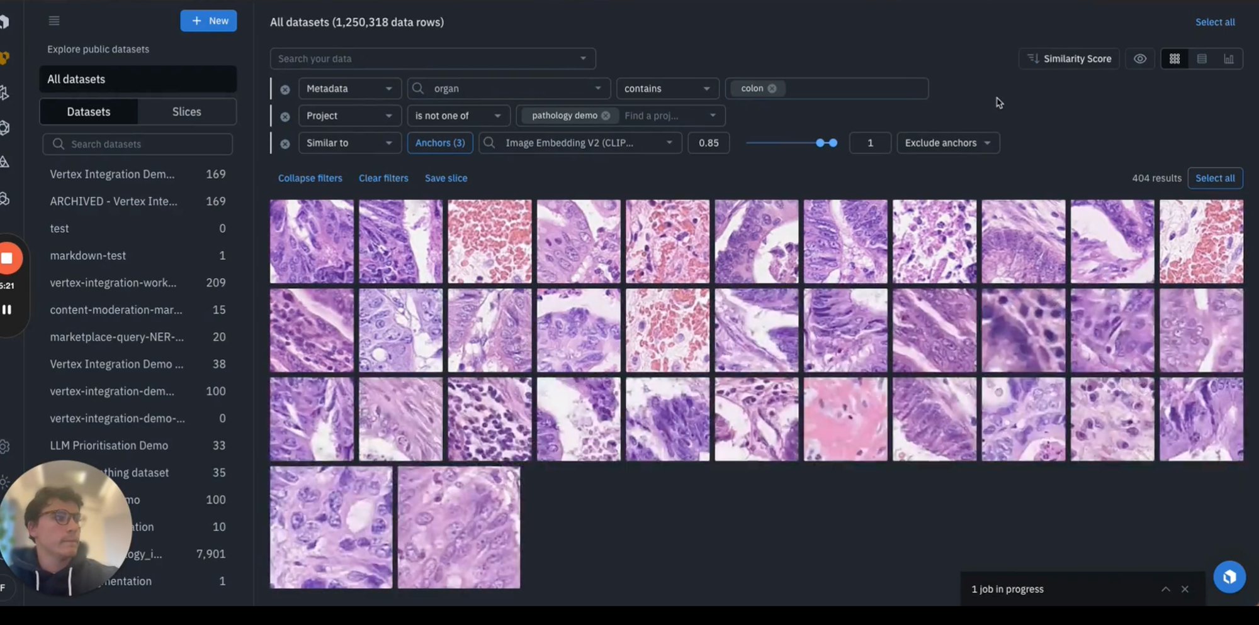Open the hamburger menu beside the New button
The width and height of the screenshot is (1259, 625).
click(54, 21)
